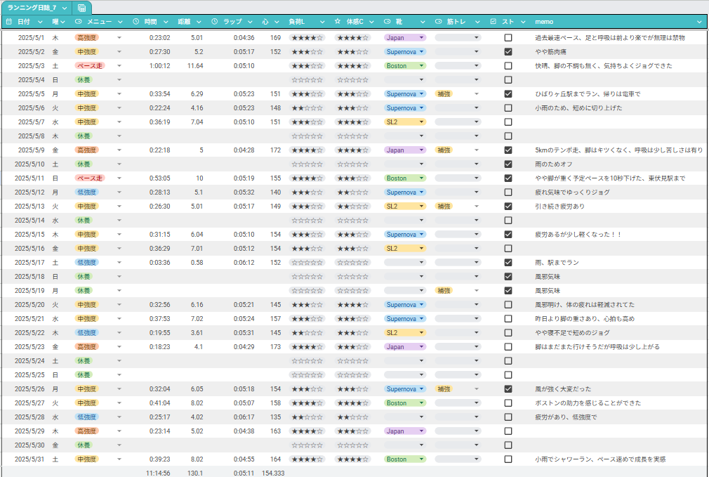Image resolution: width=709 pixels, height=477 pixels.
Task: Click the dropdown-type icon in the メニュー header
Action: coord(78,22)
